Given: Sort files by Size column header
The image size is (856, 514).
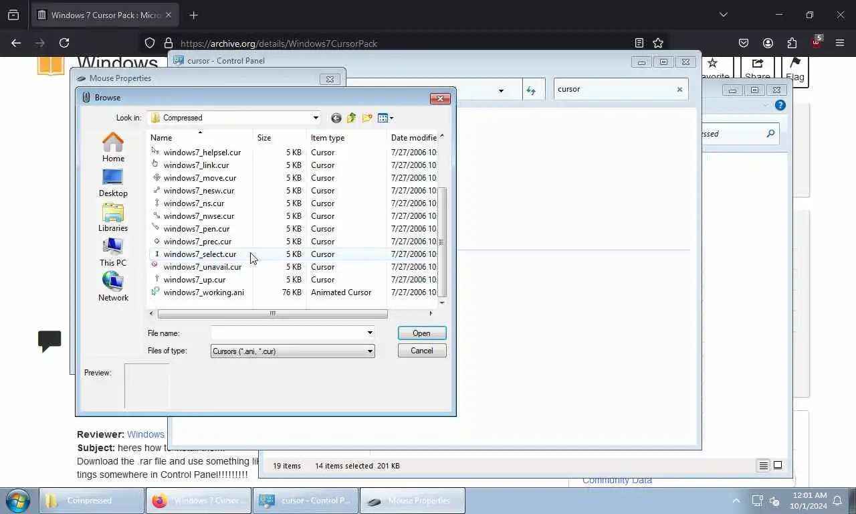Looking at the screenshot, I should (280, 137).
